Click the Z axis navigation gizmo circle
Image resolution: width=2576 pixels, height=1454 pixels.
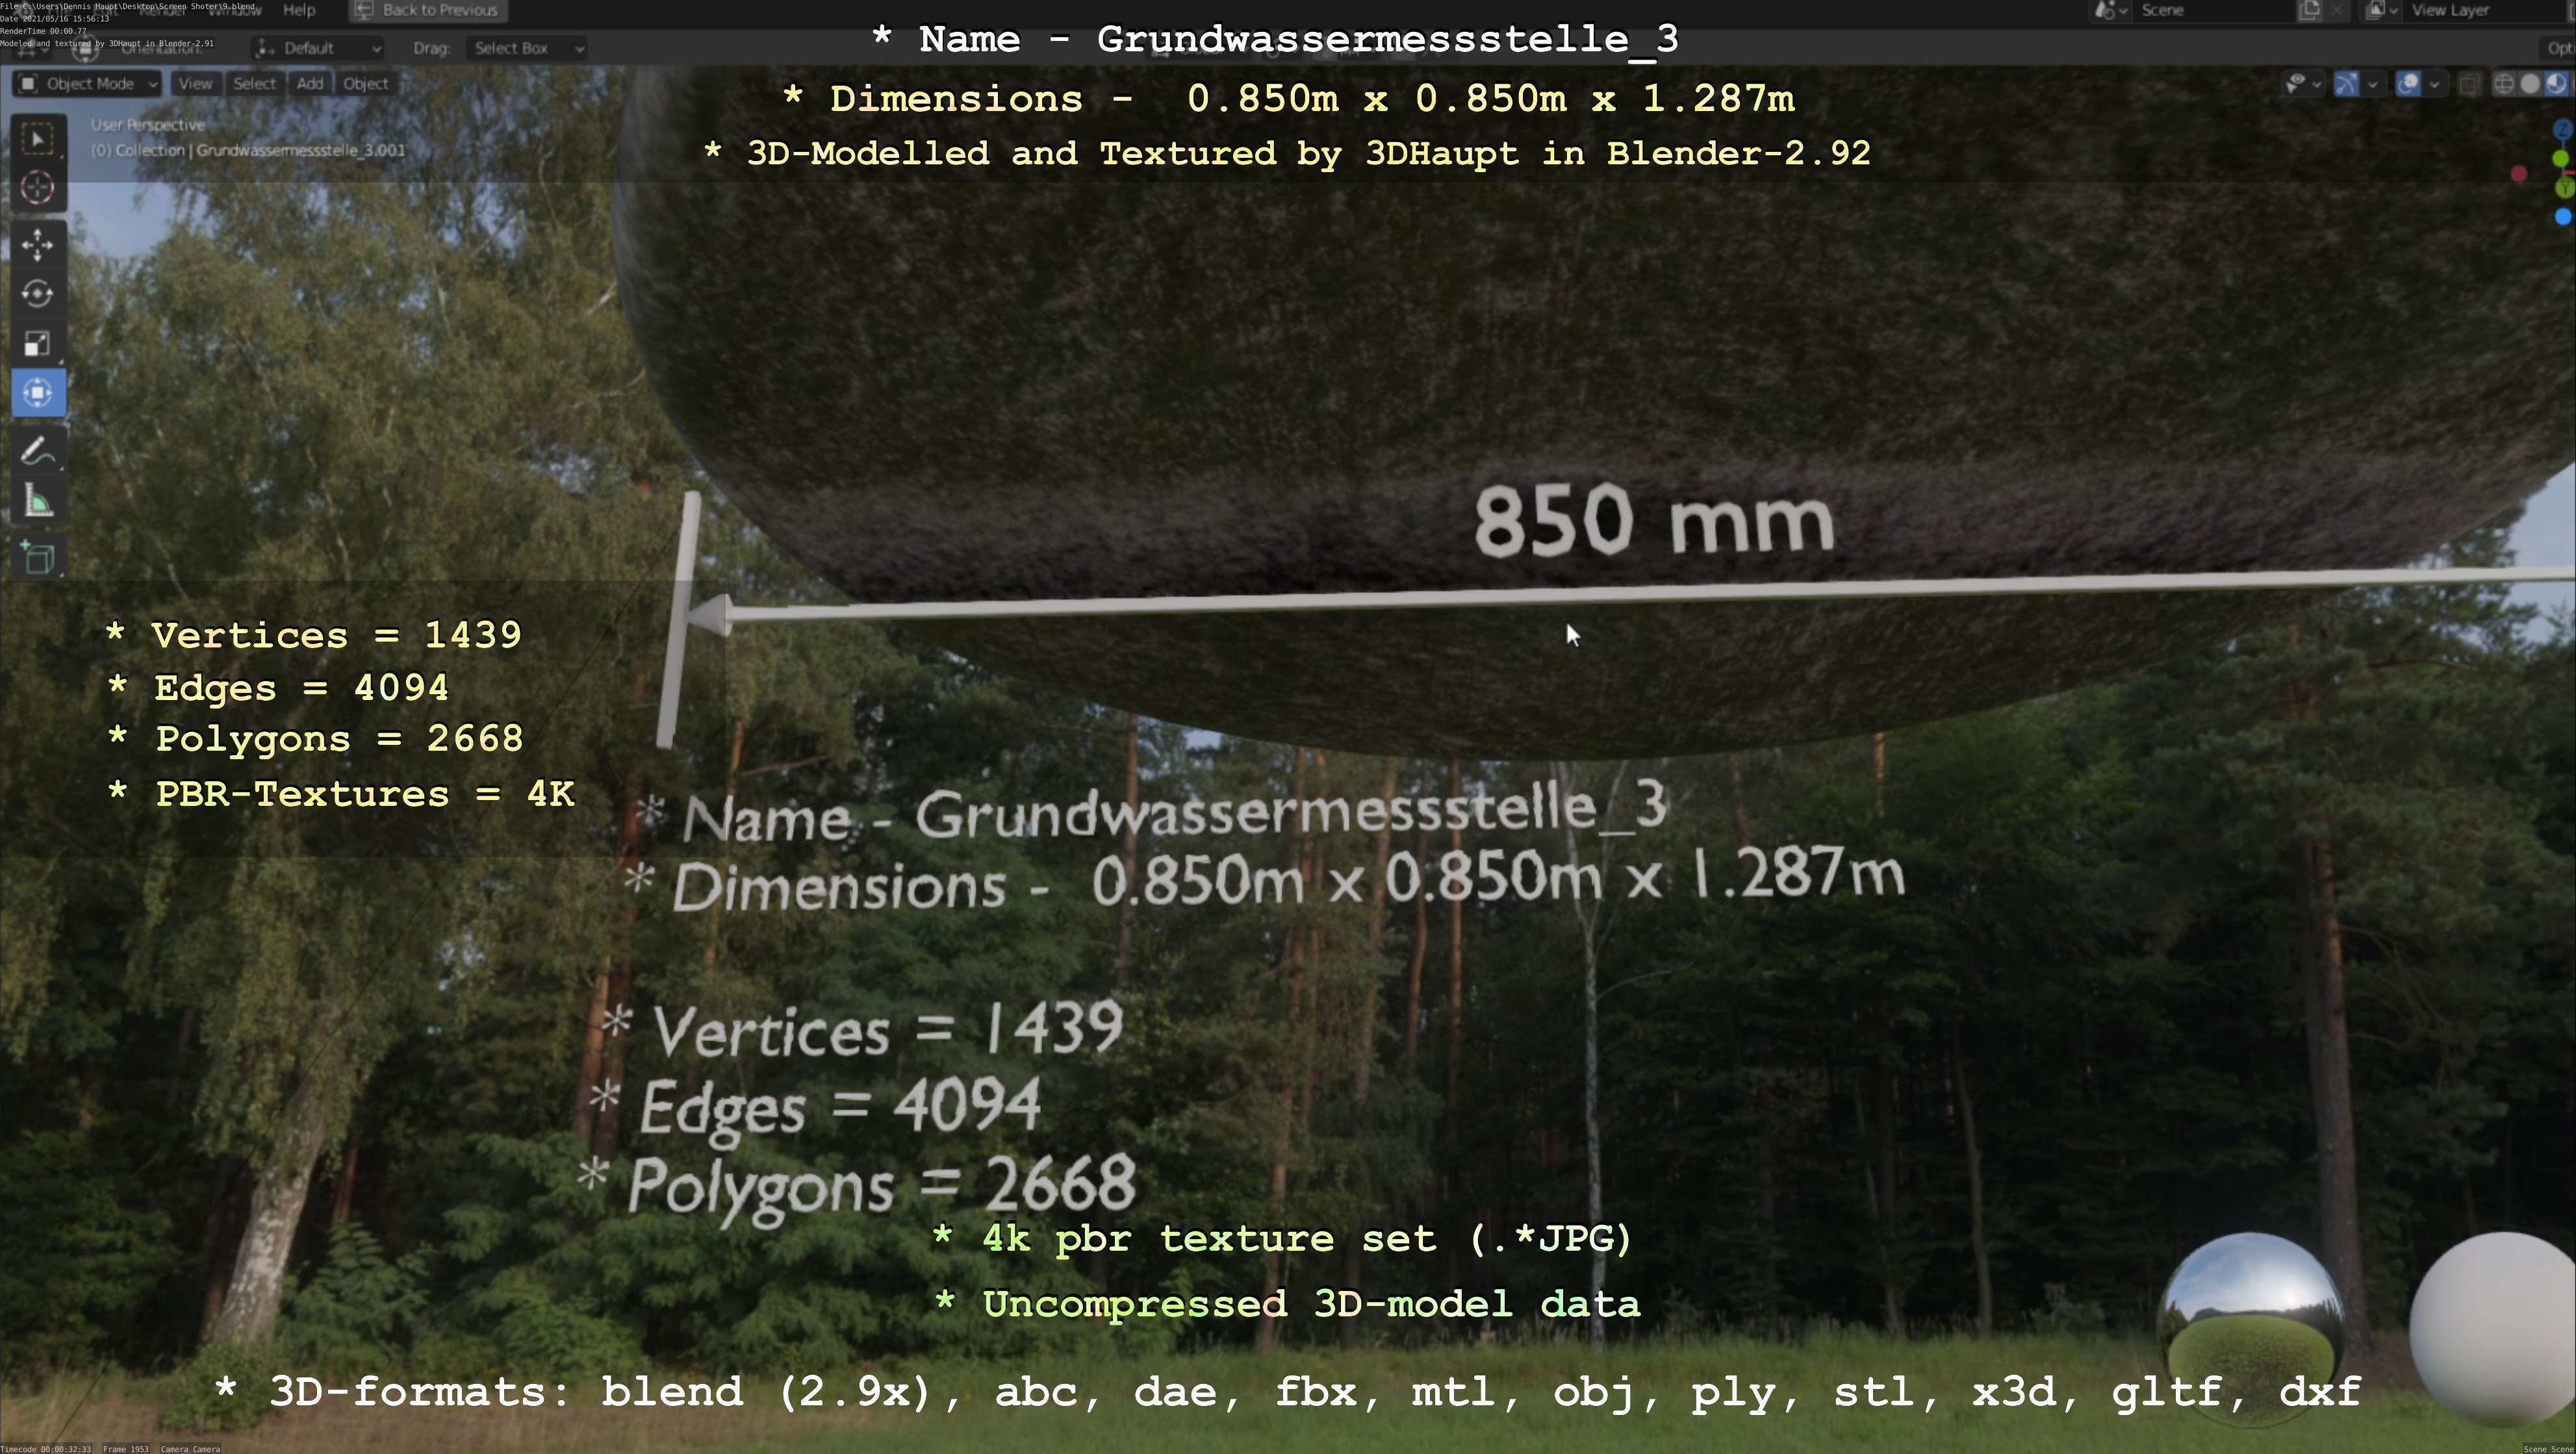[2563, 130]
